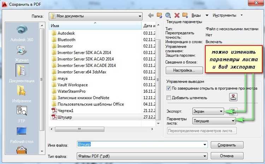Click the search the web icon
265x164 pixels.
pos(168,15)
